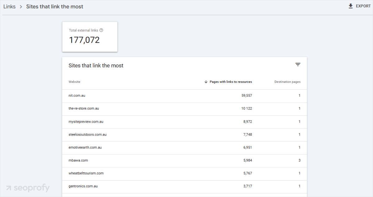
Task: Open the nit.com.au site entry
Action: point(77,96)
